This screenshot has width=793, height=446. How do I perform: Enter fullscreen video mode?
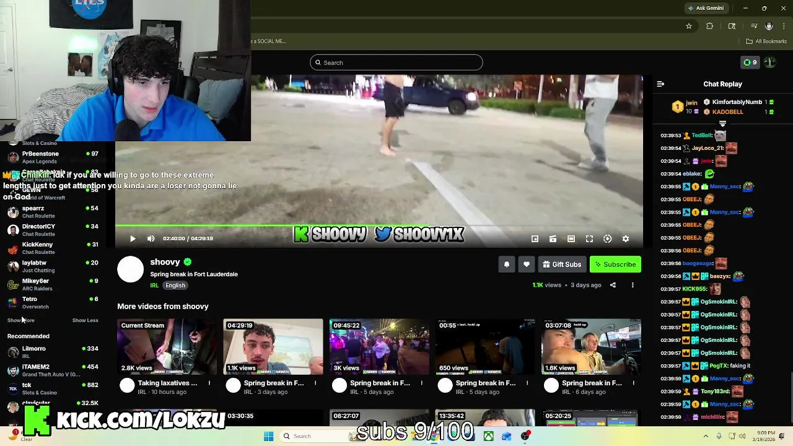click(589, 238)
